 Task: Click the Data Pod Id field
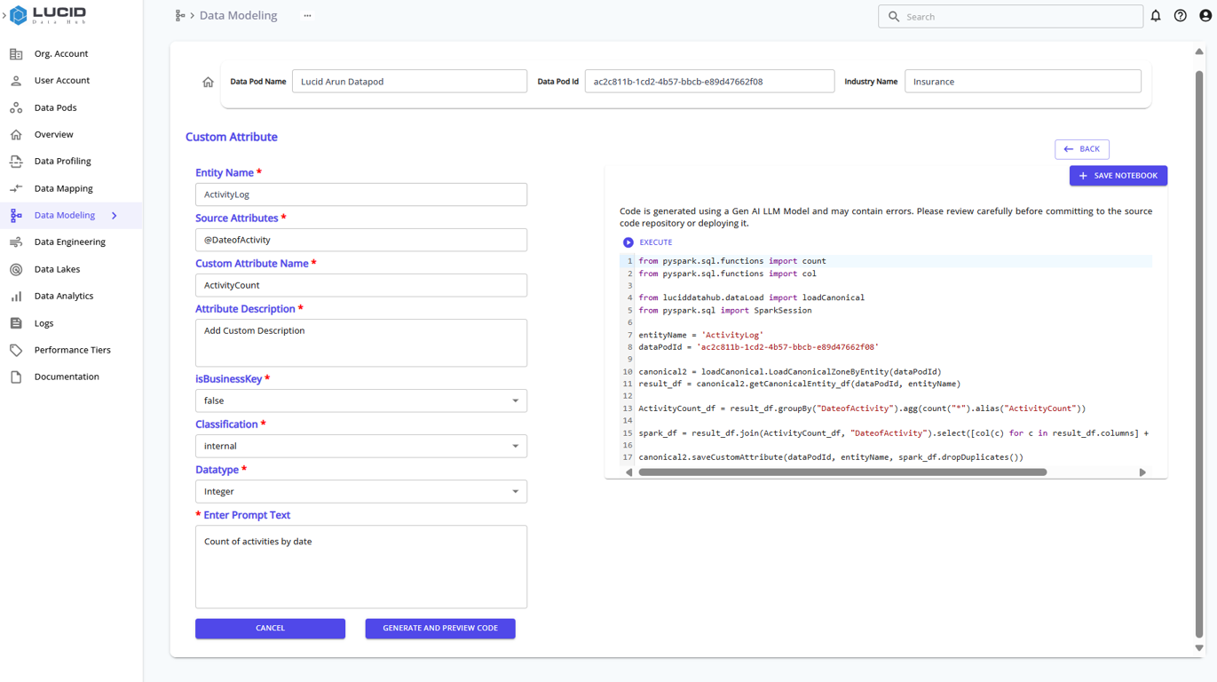[709, 82]
